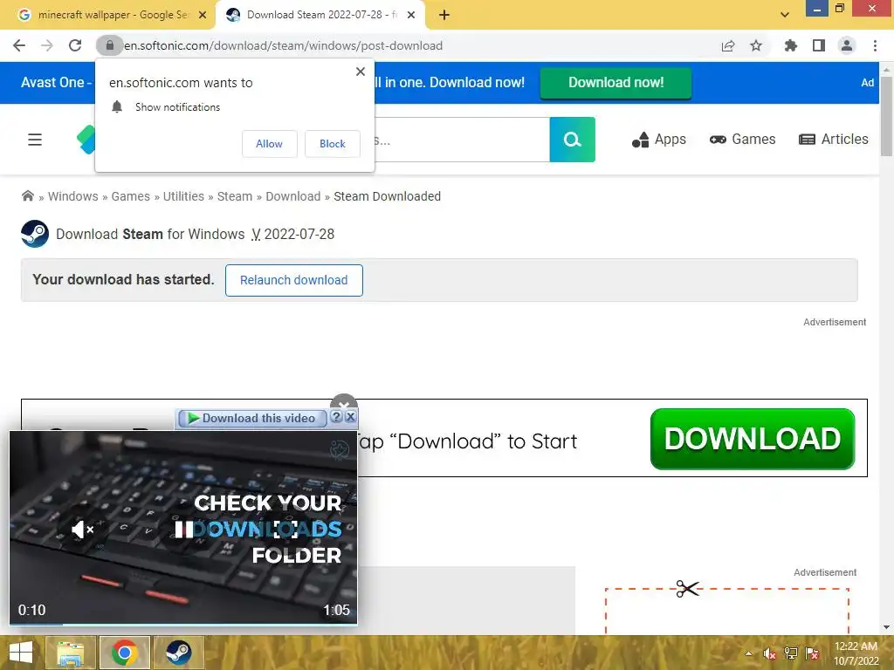This screenshot has height=670, width=894.
Task: Open the Chrome three-dot menu
Action: pyautogui.click(x=875, y=45)
